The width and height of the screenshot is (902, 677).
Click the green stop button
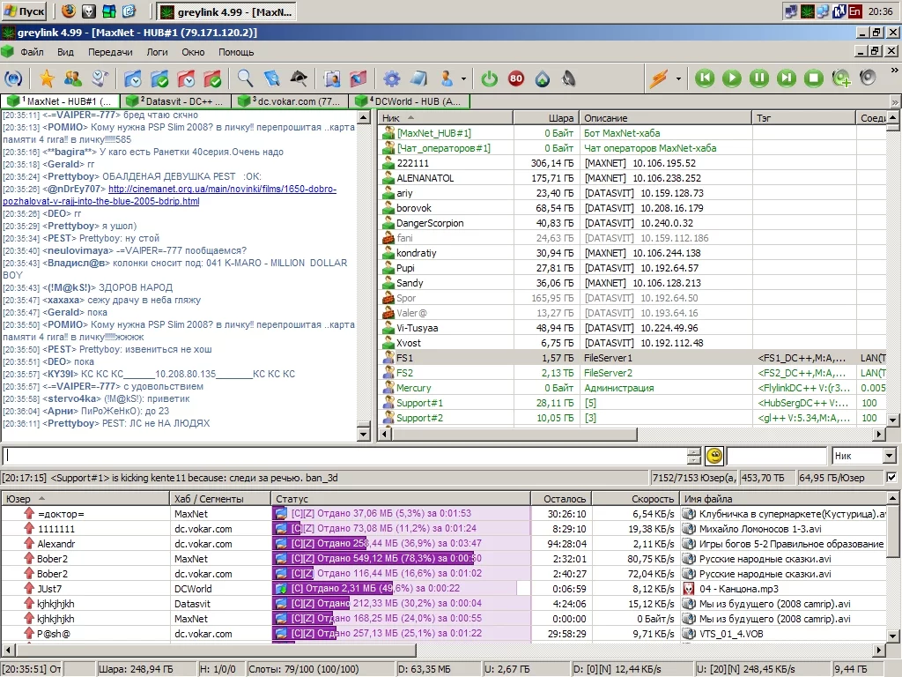pos(813,78)
